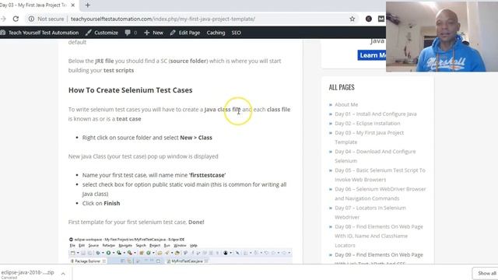Click the bold text 'firsttestcase'
The image size is (498, 280).
tap(208, 175)
